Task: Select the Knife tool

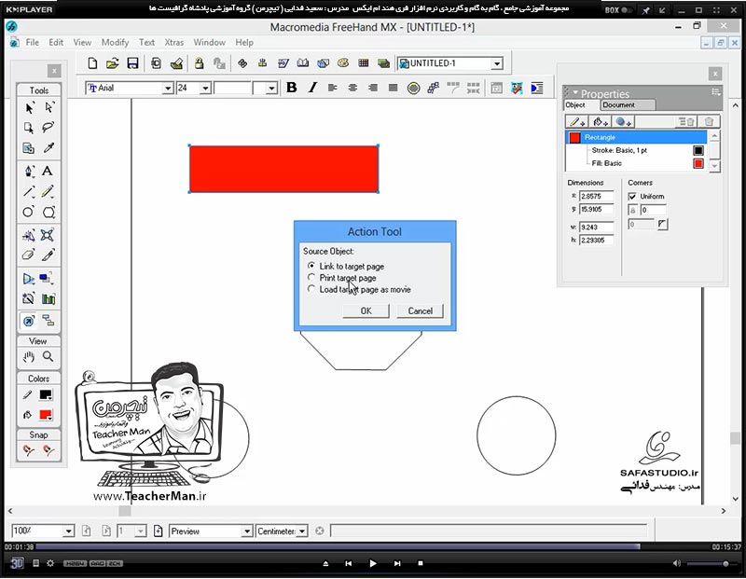Action: click(48, 255)
